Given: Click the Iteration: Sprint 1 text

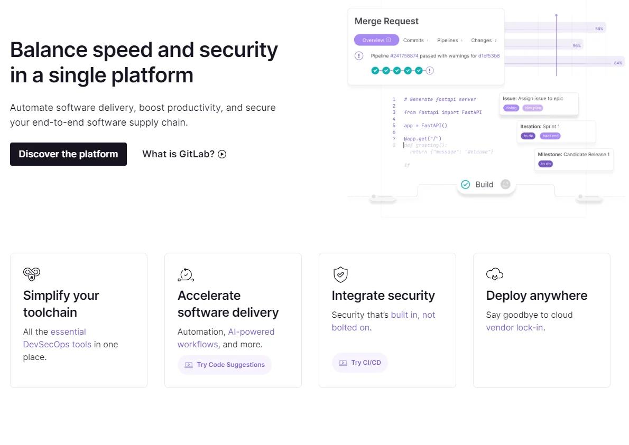Looking at the screenshot, I should click(540, 126).
